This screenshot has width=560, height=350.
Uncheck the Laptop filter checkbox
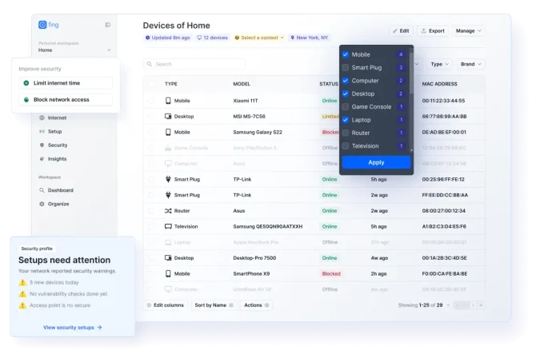[346, 120]
